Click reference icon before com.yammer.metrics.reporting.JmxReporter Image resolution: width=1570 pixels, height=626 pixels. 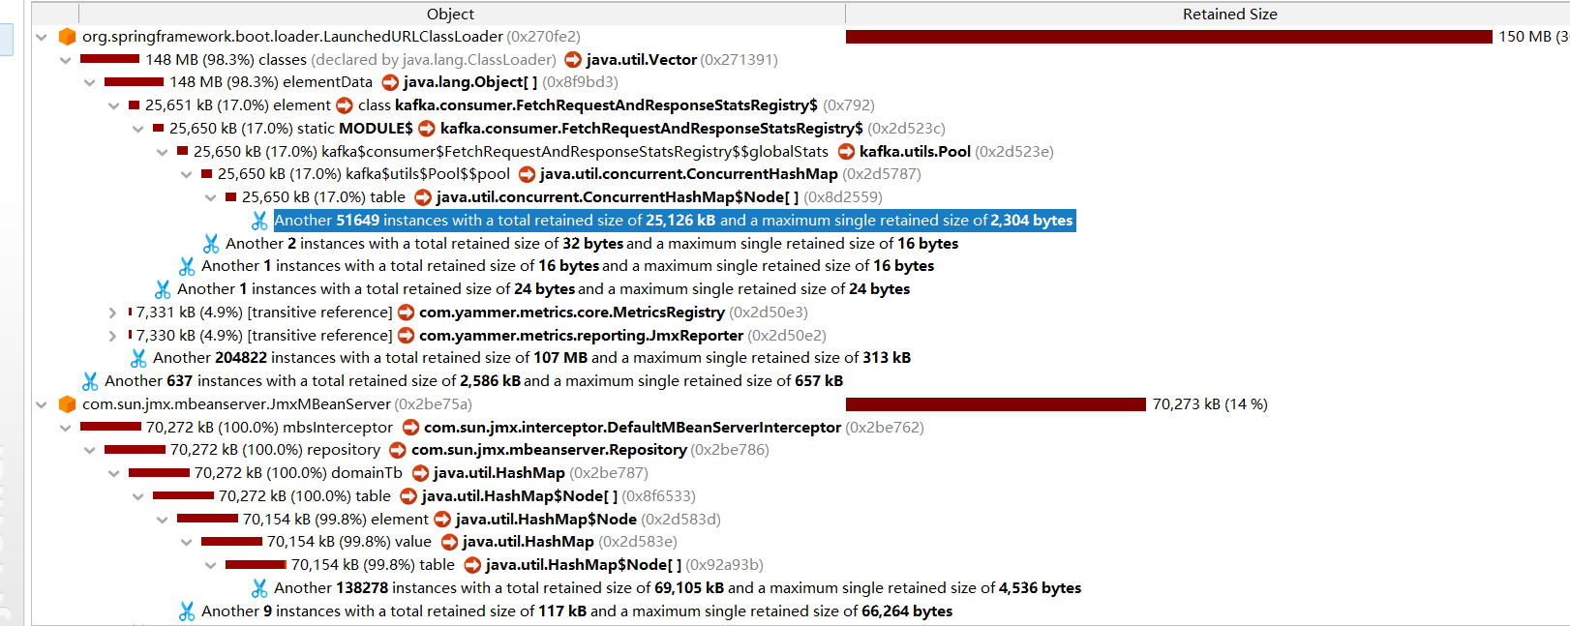click(x=407, y=336)
